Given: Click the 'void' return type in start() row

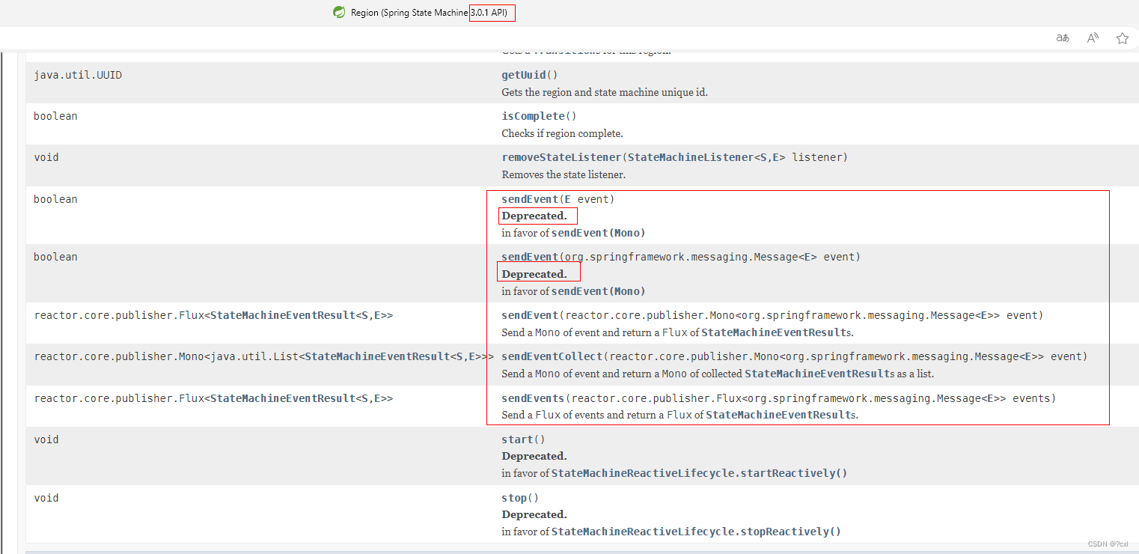Looking at the screenshot, I should click(46, 439).
